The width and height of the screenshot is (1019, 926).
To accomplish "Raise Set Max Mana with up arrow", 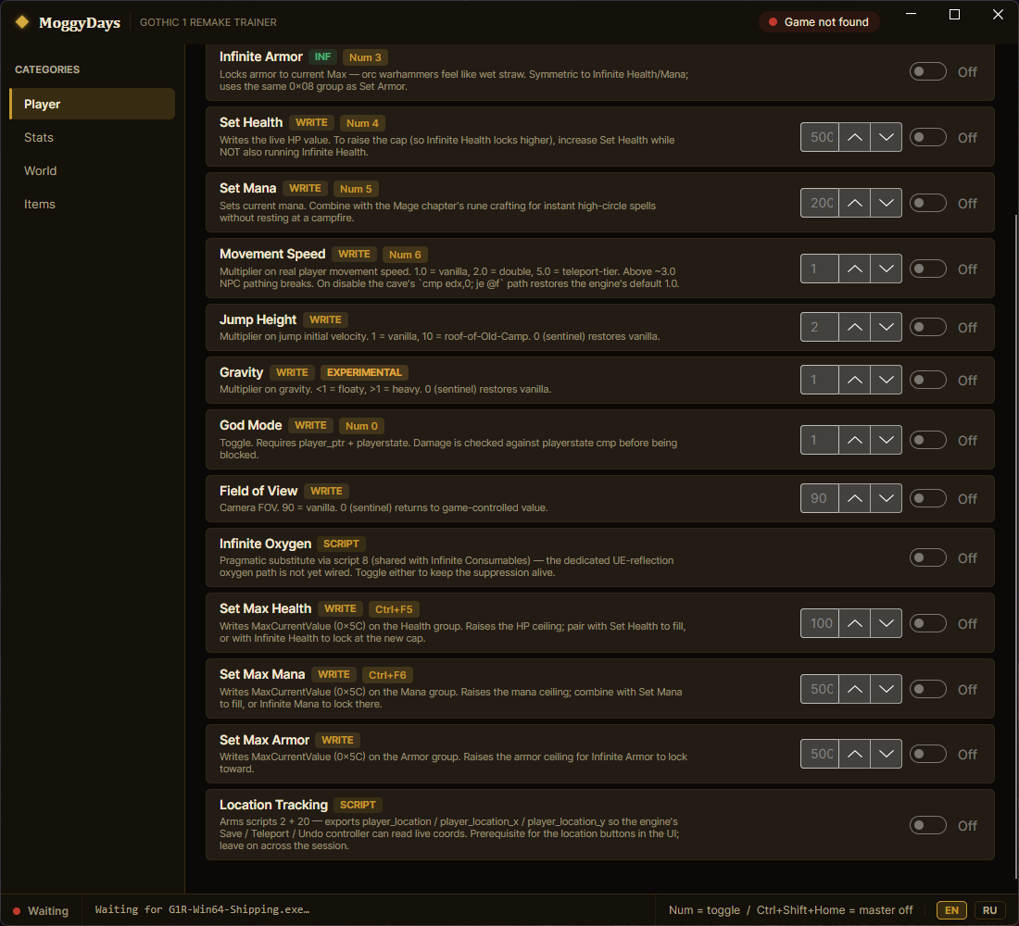I will pyautogui.click(x=855, y=689).
